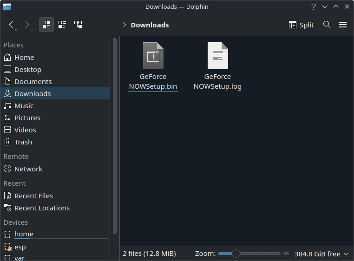
Task: Adjust the icon Zoom slider
Action: point(236,254)
